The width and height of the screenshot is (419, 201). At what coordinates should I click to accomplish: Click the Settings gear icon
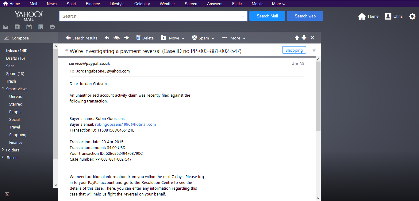click(412, 16)
